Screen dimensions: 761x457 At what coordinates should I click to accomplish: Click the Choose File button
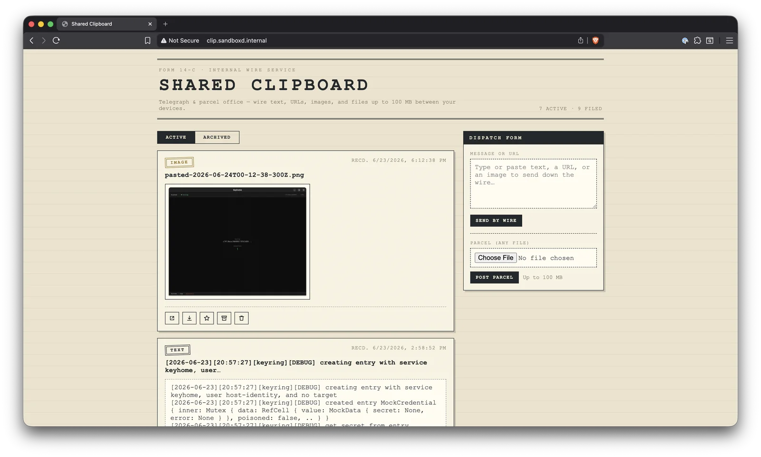(x=496, y=257)
